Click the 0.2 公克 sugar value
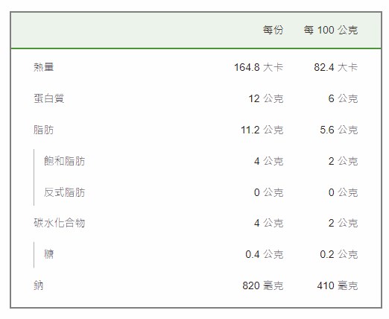389x319 pixels. coord(339,254)
